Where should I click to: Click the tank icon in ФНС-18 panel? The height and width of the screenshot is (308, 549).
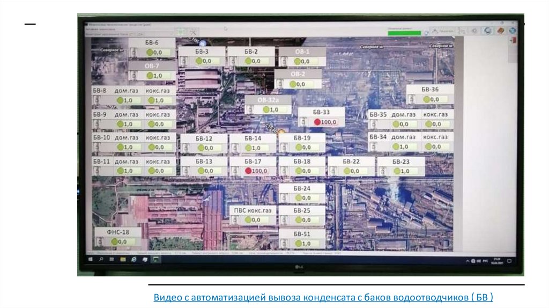coord(100,241)
